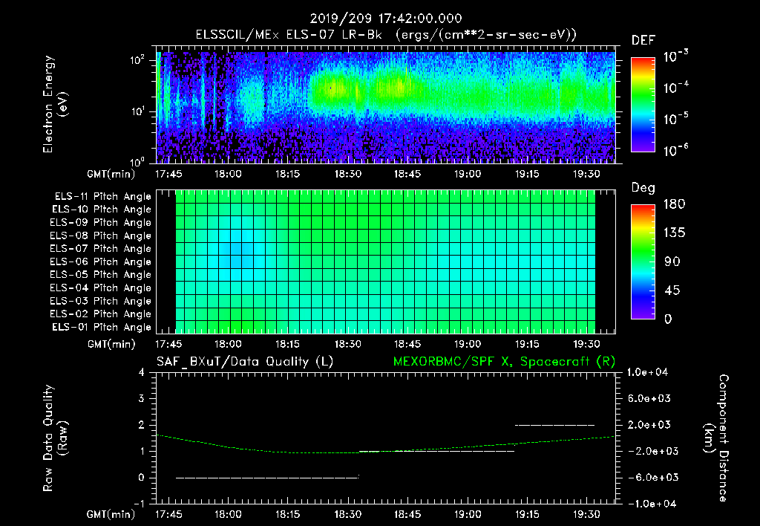760x526 pixels.
Task: Click the GMT(min) label under the data quality panel
Action: 111,514
